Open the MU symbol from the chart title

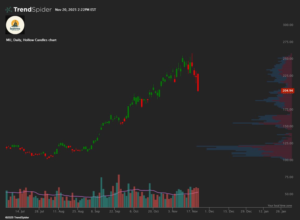tap(9, 40)
